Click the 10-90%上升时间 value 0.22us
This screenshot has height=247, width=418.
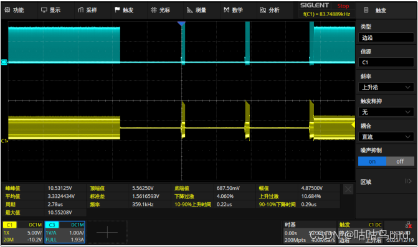tap(224, 205)
